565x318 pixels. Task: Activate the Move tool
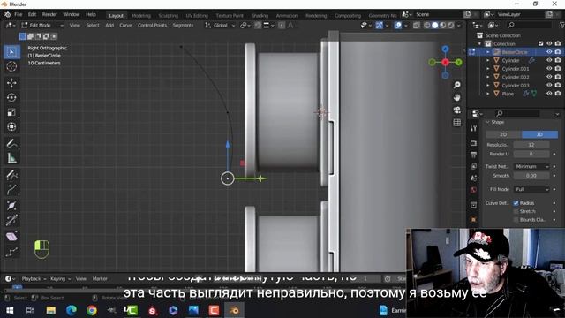[x=11, y=83]
